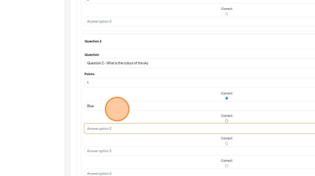The height and width of the screenshot is (176, 315).
Task: Click the Correct label above Blue
Action: (227, 93)
